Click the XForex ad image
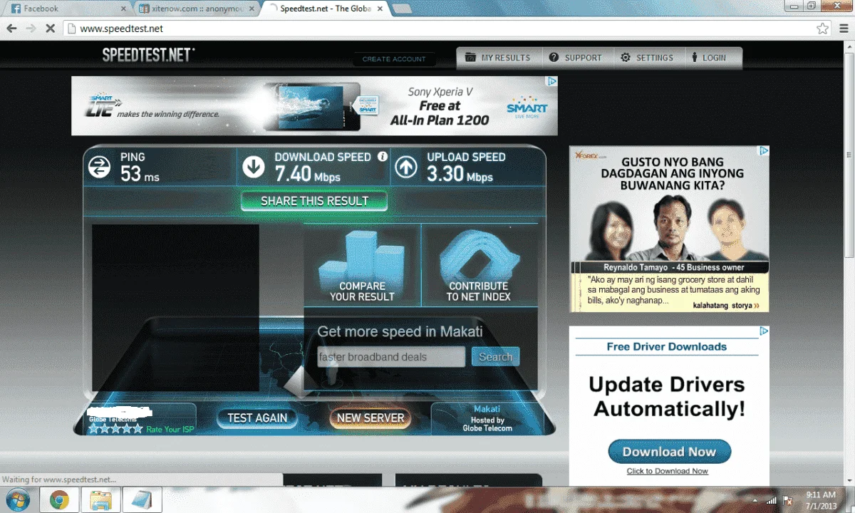 [670, 229]
